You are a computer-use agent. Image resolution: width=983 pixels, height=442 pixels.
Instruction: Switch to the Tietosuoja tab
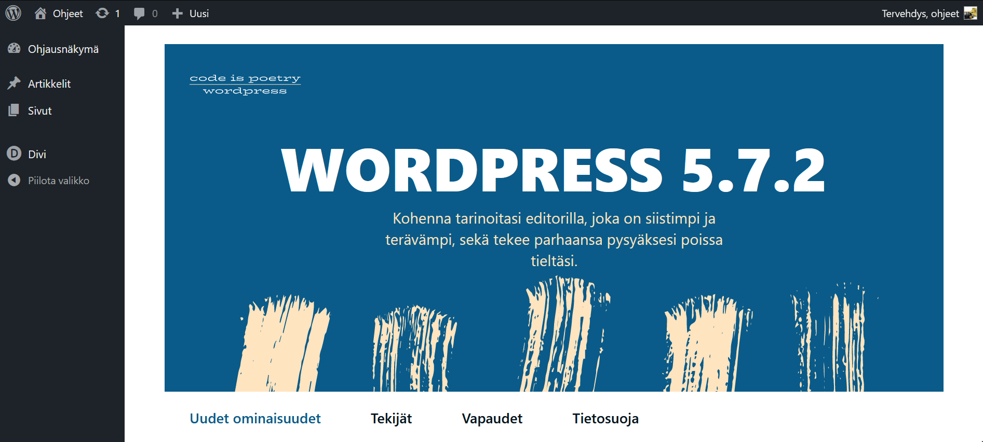pos(605,418)
